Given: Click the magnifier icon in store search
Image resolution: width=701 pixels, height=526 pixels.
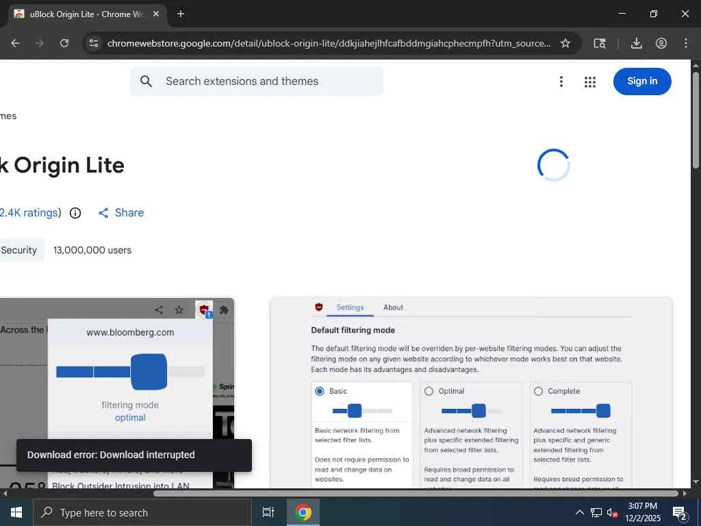Looking at the screenshot, I should coord(146,82).
